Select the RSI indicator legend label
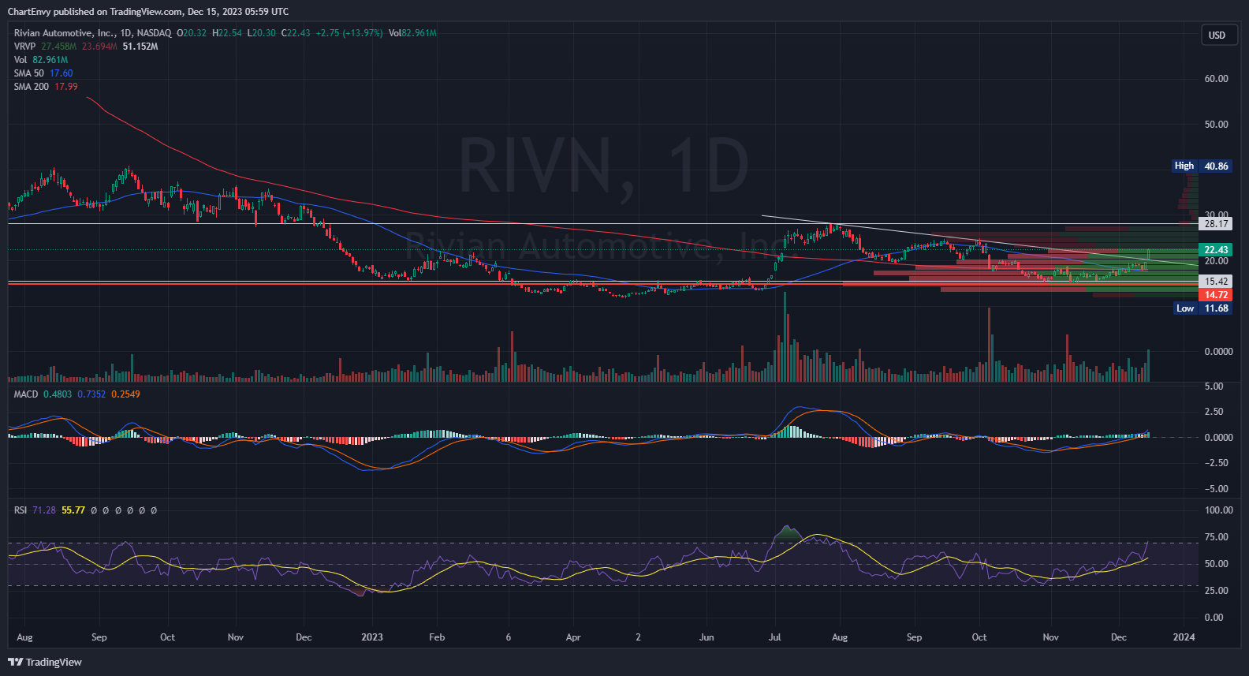The image size is (1249, 676). 21,510
